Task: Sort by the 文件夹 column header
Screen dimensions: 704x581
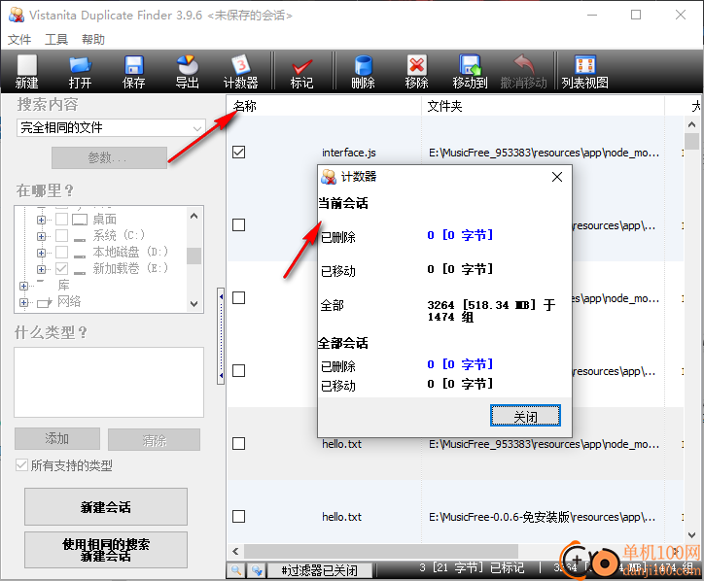Action: [543, 106]
